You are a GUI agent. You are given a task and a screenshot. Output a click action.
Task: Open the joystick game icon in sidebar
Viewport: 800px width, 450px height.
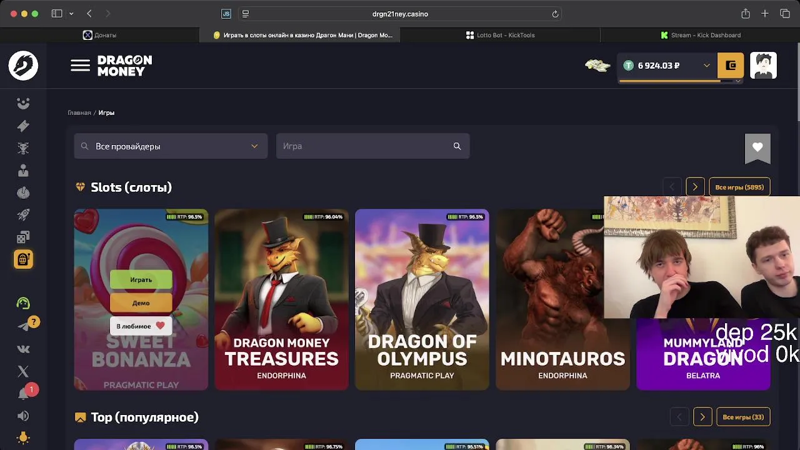[x=23, y=192]
